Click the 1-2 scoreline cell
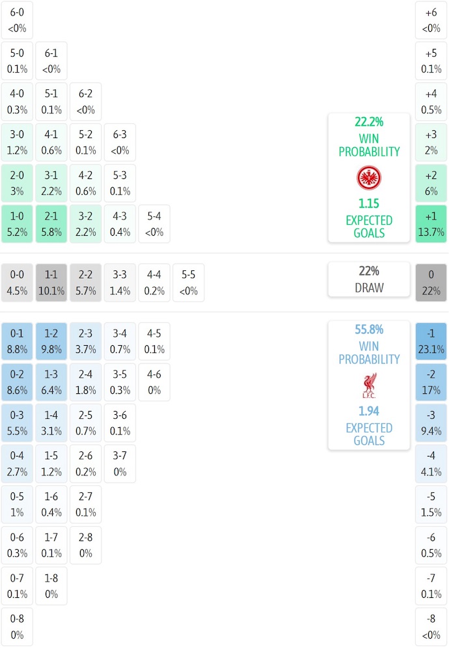The width and height of the screenshot is (449, 648). [x=51, y=341]
